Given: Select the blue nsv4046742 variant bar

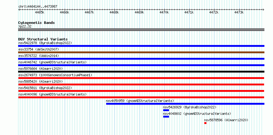Looking at the screenshot, I should coord(141,65).
